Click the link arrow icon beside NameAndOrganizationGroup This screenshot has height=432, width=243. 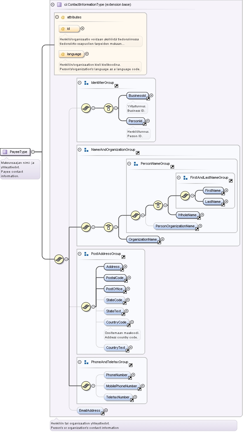[138, 153]
